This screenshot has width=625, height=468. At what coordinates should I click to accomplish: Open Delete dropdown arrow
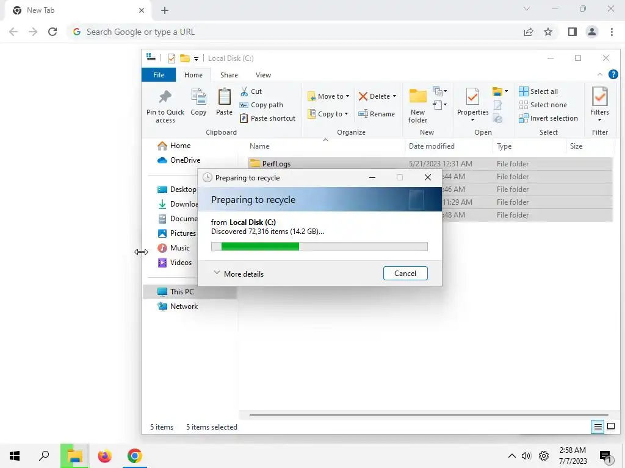pyautogui.click(x=395, y=96)
